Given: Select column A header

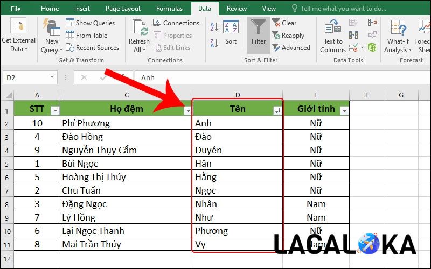Looking at the screenshot, I should [x=37, y=95].
